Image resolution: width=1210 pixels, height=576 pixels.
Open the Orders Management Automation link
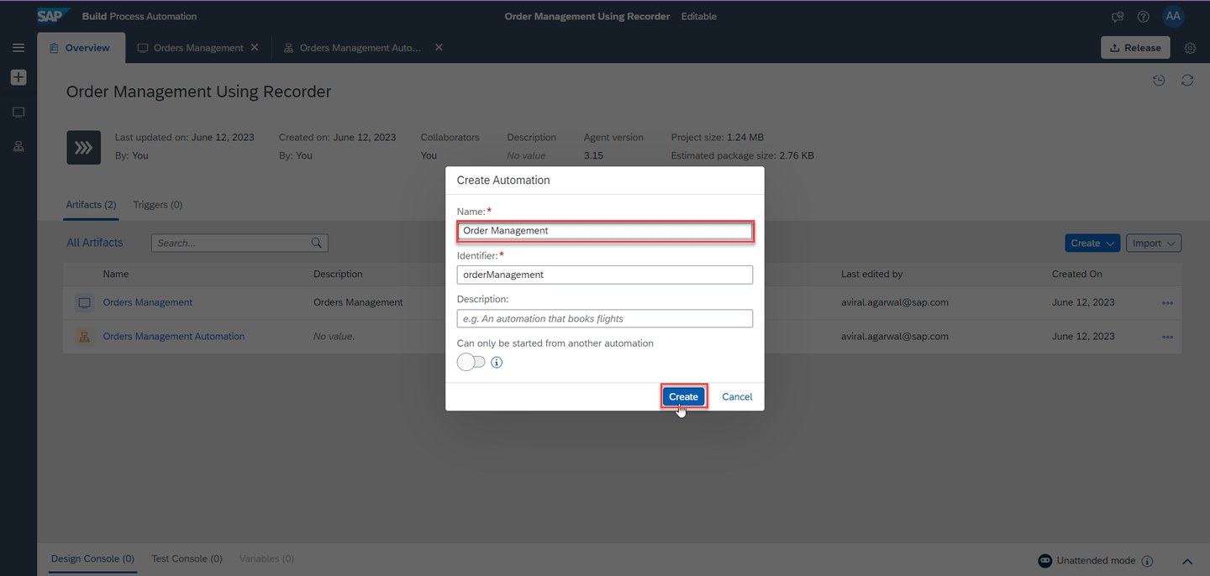tap(174, 337)
